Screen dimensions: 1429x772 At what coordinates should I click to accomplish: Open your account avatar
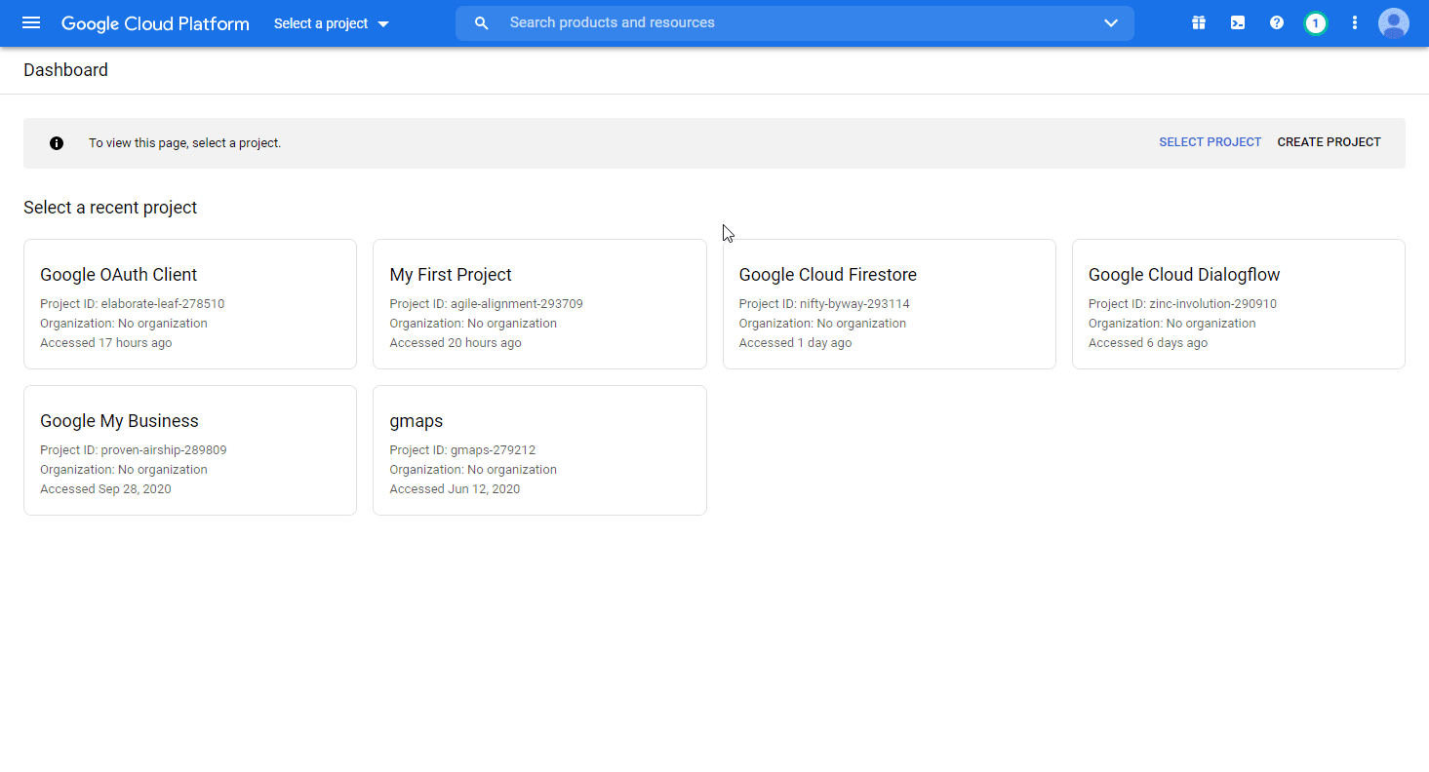[x=1393, y=22]
